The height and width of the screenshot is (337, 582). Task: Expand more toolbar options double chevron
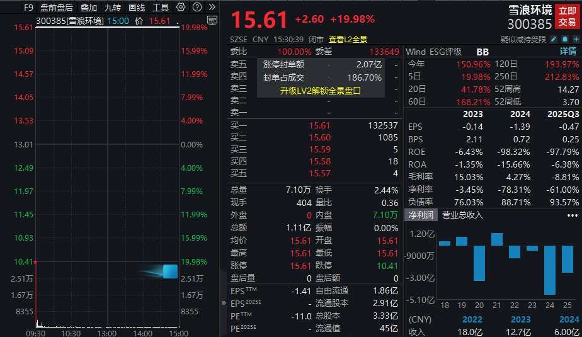click(212, 7)
